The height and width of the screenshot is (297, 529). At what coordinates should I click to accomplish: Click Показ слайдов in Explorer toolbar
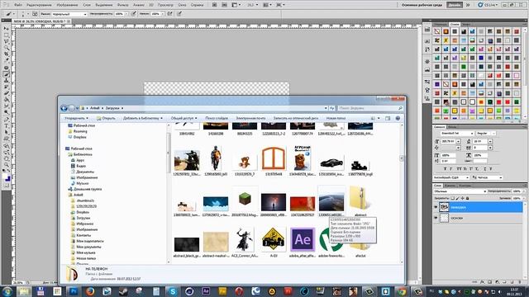tap(217, 118)
